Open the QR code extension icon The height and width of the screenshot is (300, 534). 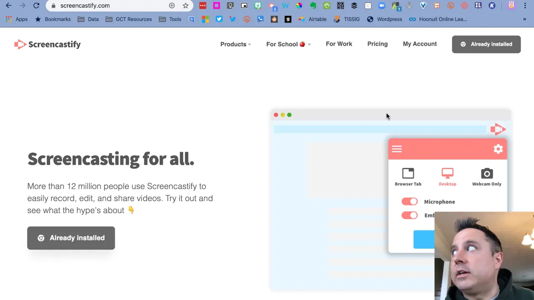[340, 5]
